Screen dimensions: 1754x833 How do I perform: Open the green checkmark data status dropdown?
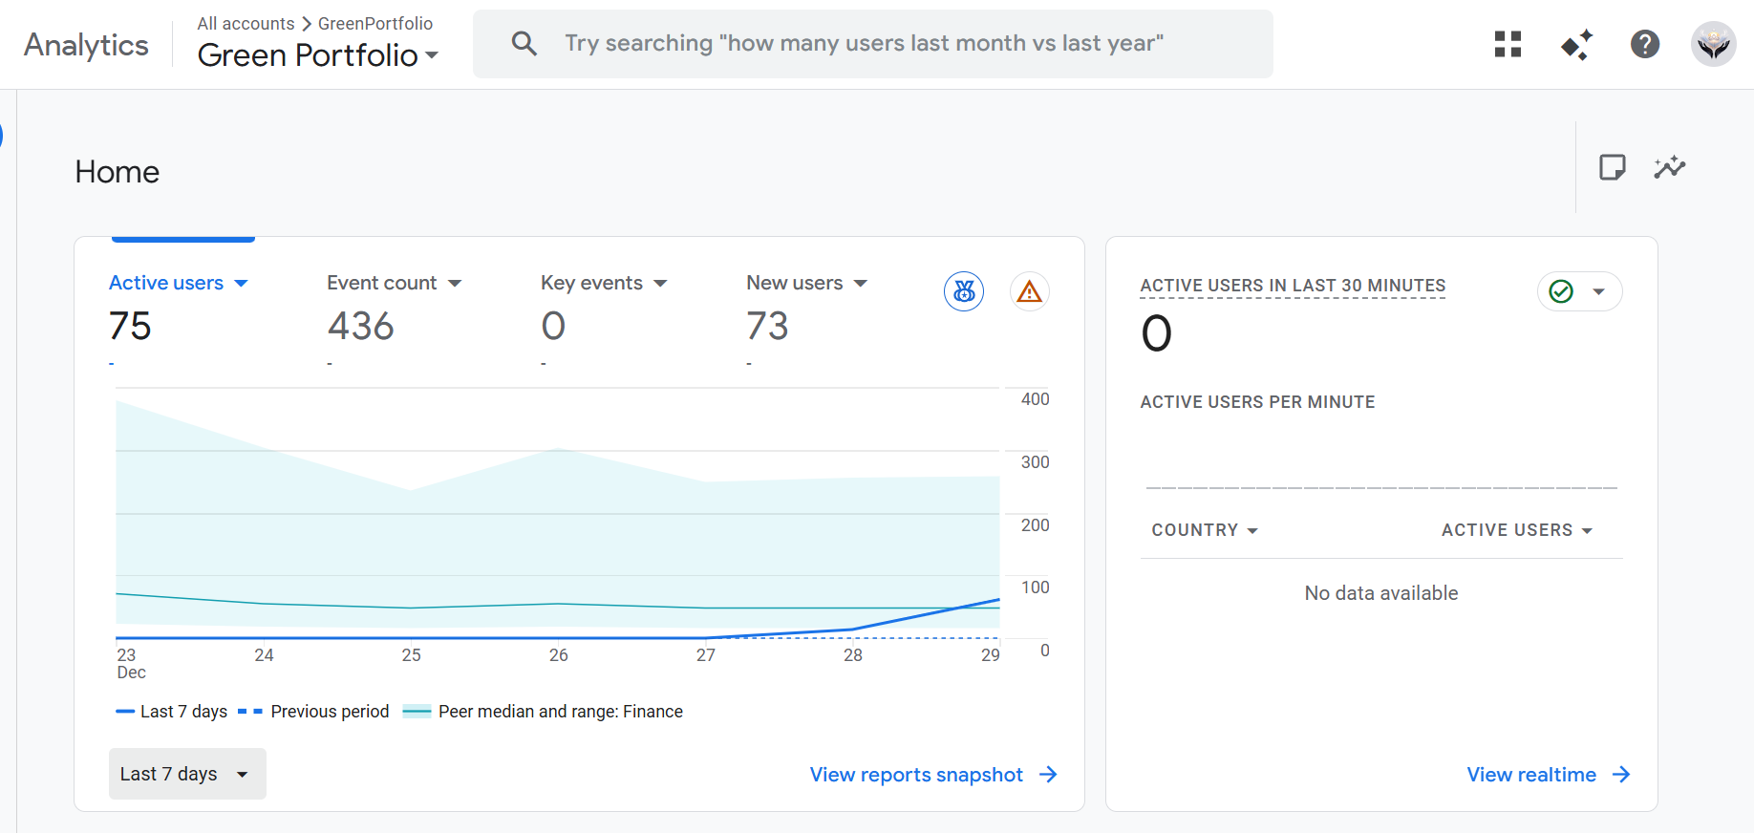[1579, 291]
